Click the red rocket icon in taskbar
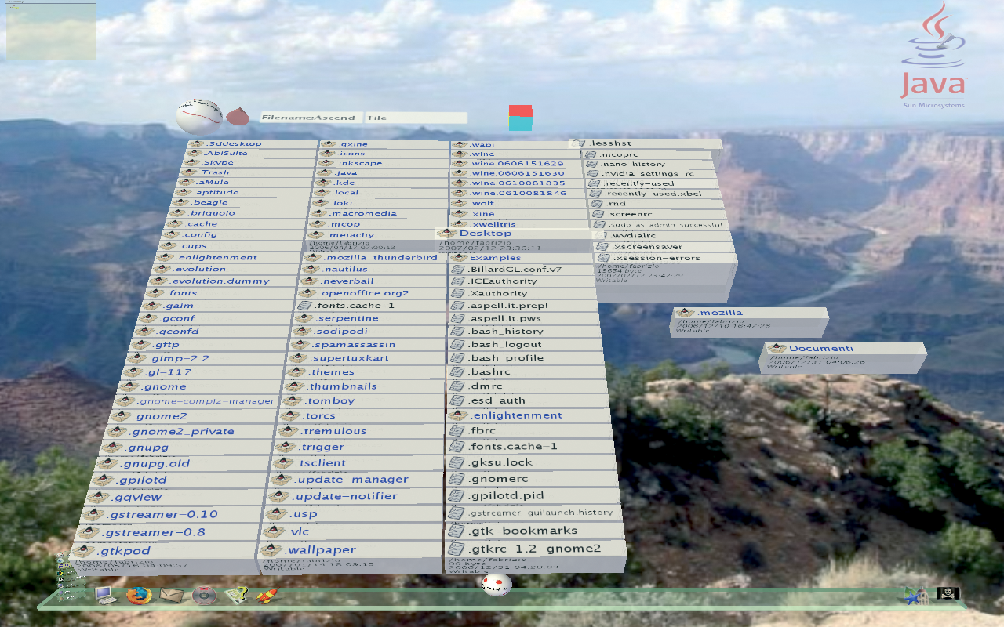 [x=267, y=596]
